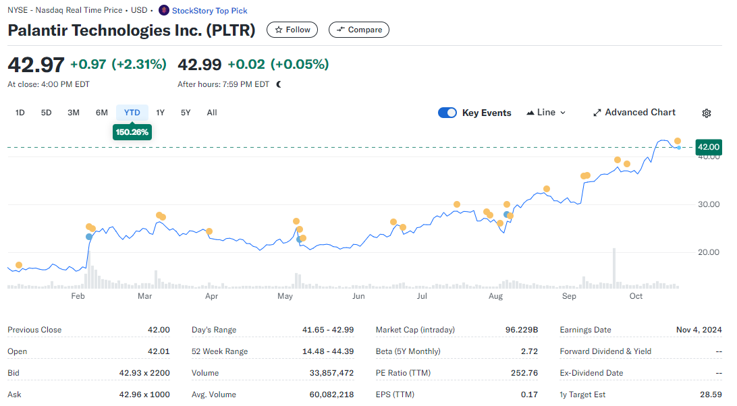Expand the Line chart type dropdown
The image size is (737, 406).
546,113
